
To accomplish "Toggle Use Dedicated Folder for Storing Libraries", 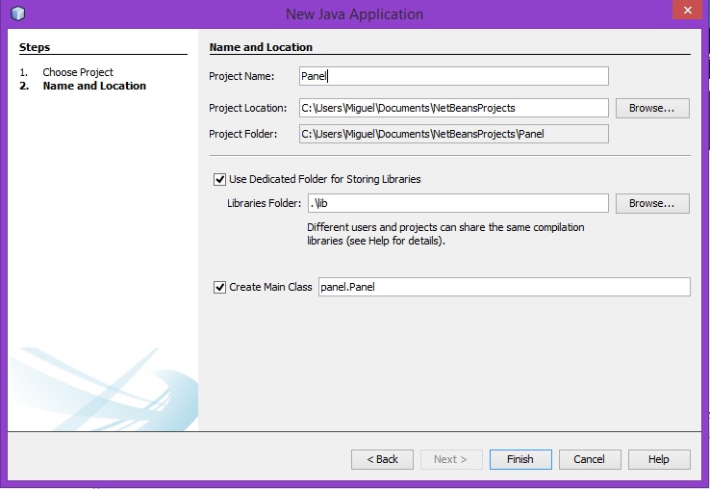I will click(x=219, y=179).
